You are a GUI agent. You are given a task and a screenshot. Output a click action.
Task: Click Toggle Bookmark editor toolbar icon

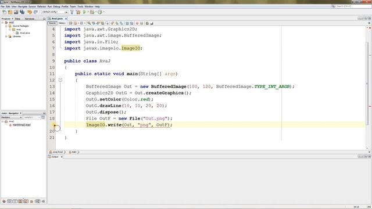tap(121, 23)
